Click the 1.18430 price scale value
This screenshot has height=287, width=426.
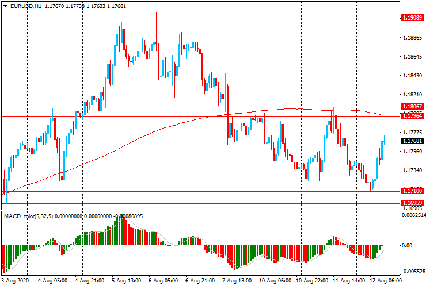[x=412, y=76]
